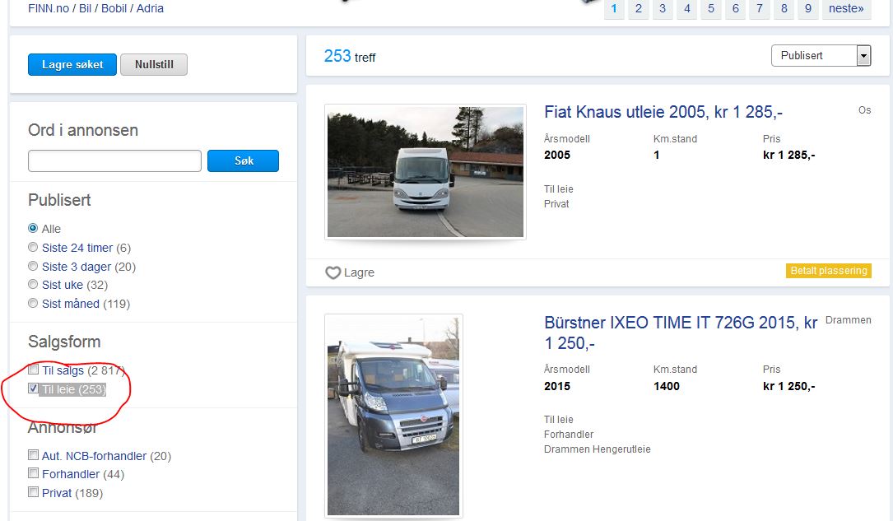The image size is (893, 521).
Task: Click the neste» pagination link
Action: 846,8
